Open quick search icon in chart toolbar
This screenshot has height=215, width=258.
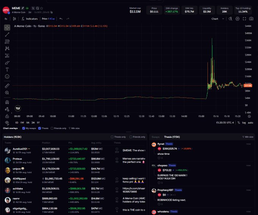coord(230,19)
